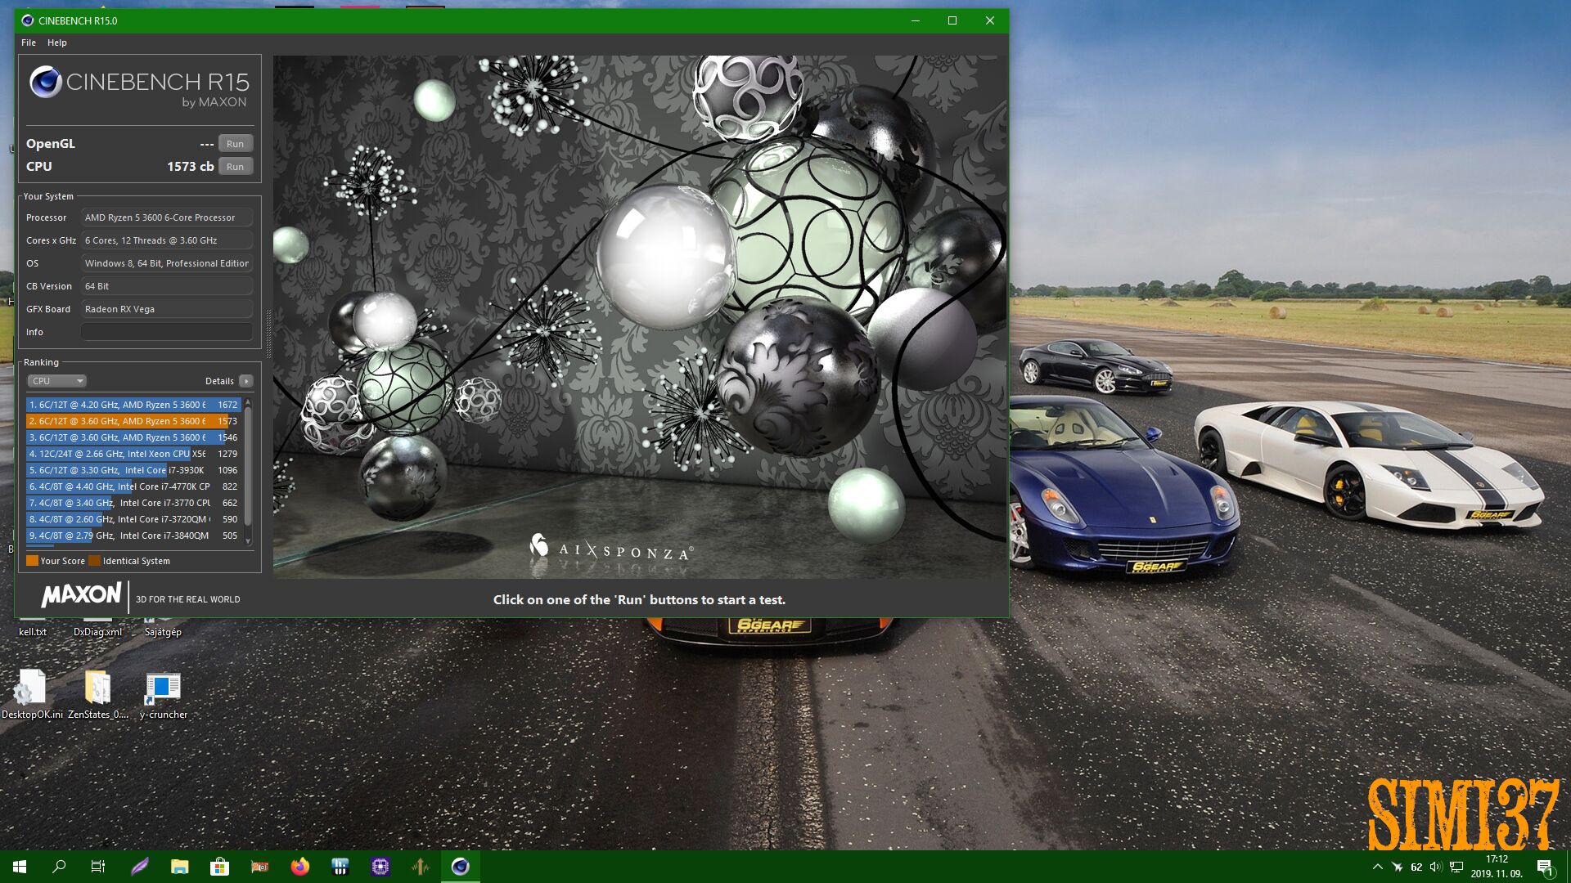Click the ranking list scrollbar
Screen dimensions: 1571x883
(x=248, y=470)
